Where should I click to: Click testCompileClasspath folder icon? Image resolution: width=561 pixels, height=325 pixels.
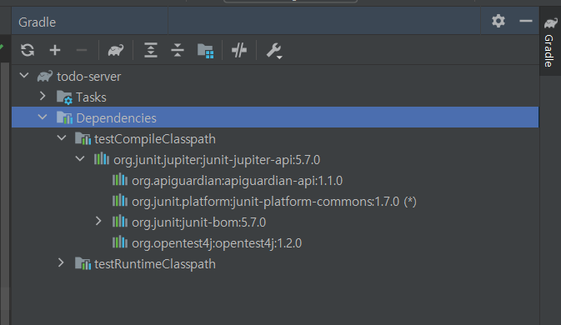point(83,138)
